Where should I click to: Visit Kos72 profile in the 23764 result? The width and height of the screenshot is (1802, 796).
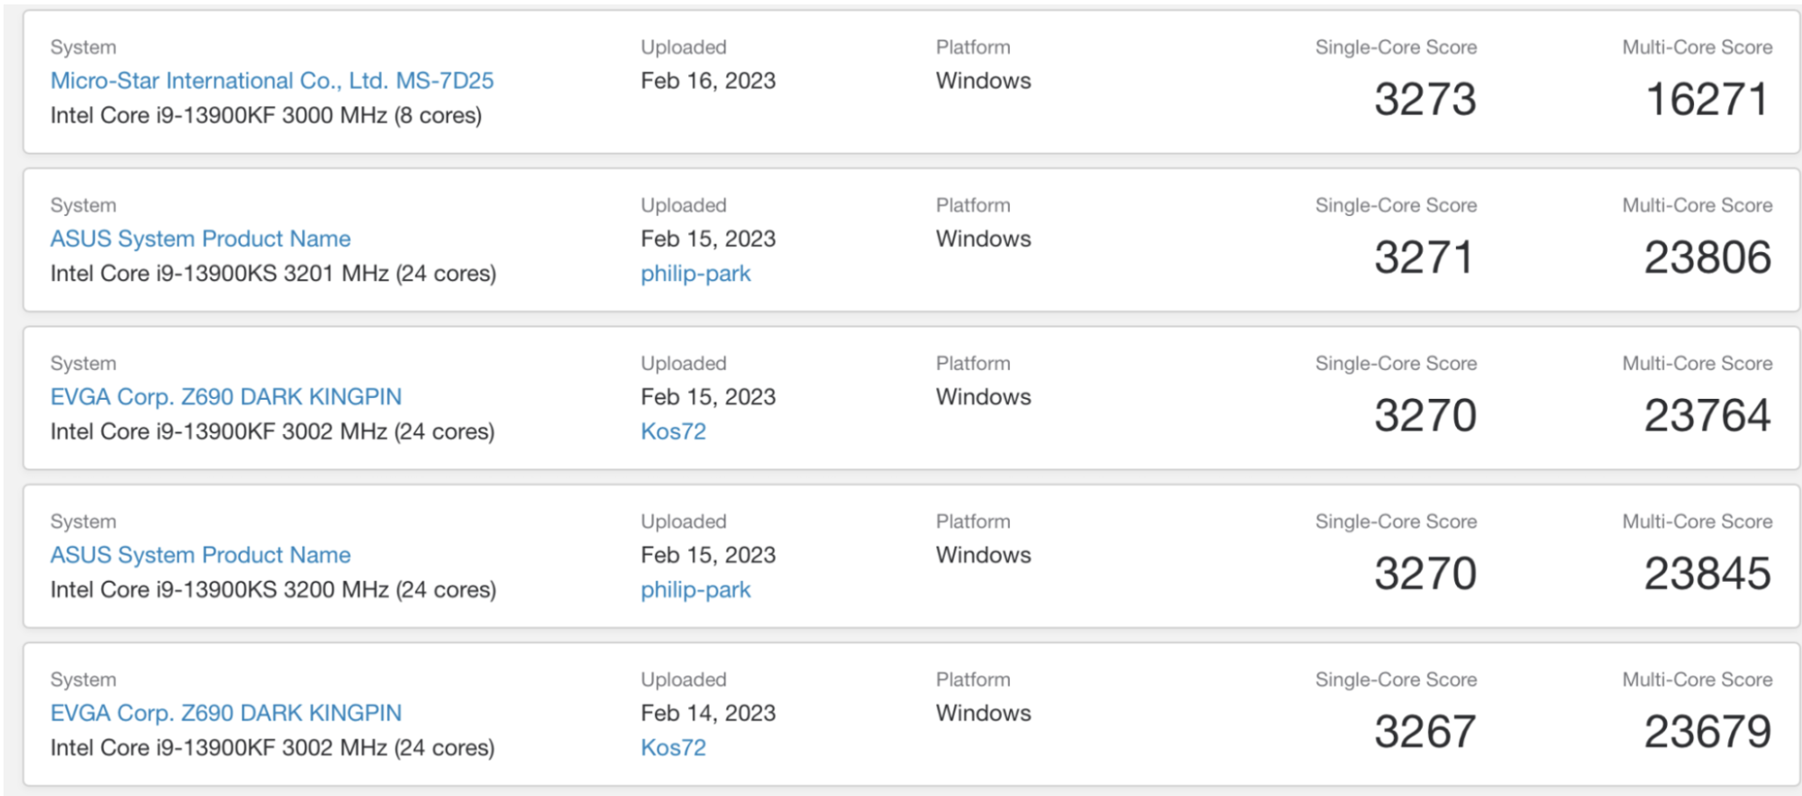point(673,431)
